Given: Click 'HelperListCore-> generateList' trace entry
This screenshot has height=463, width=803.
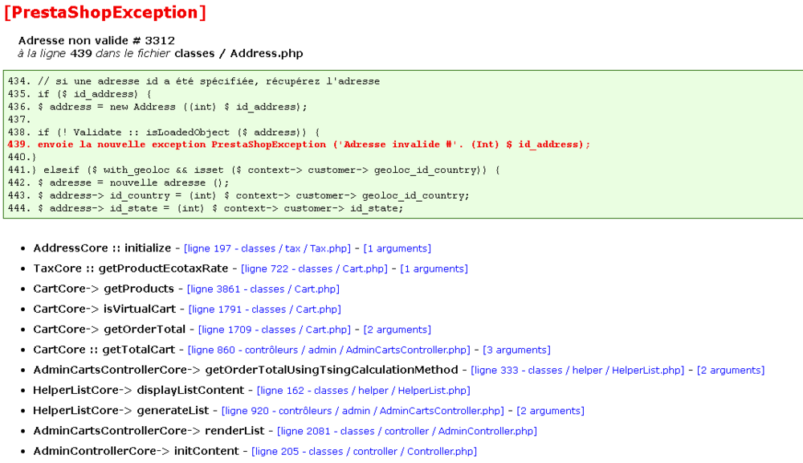Looking at the screenshot, I should coord(121,411).
